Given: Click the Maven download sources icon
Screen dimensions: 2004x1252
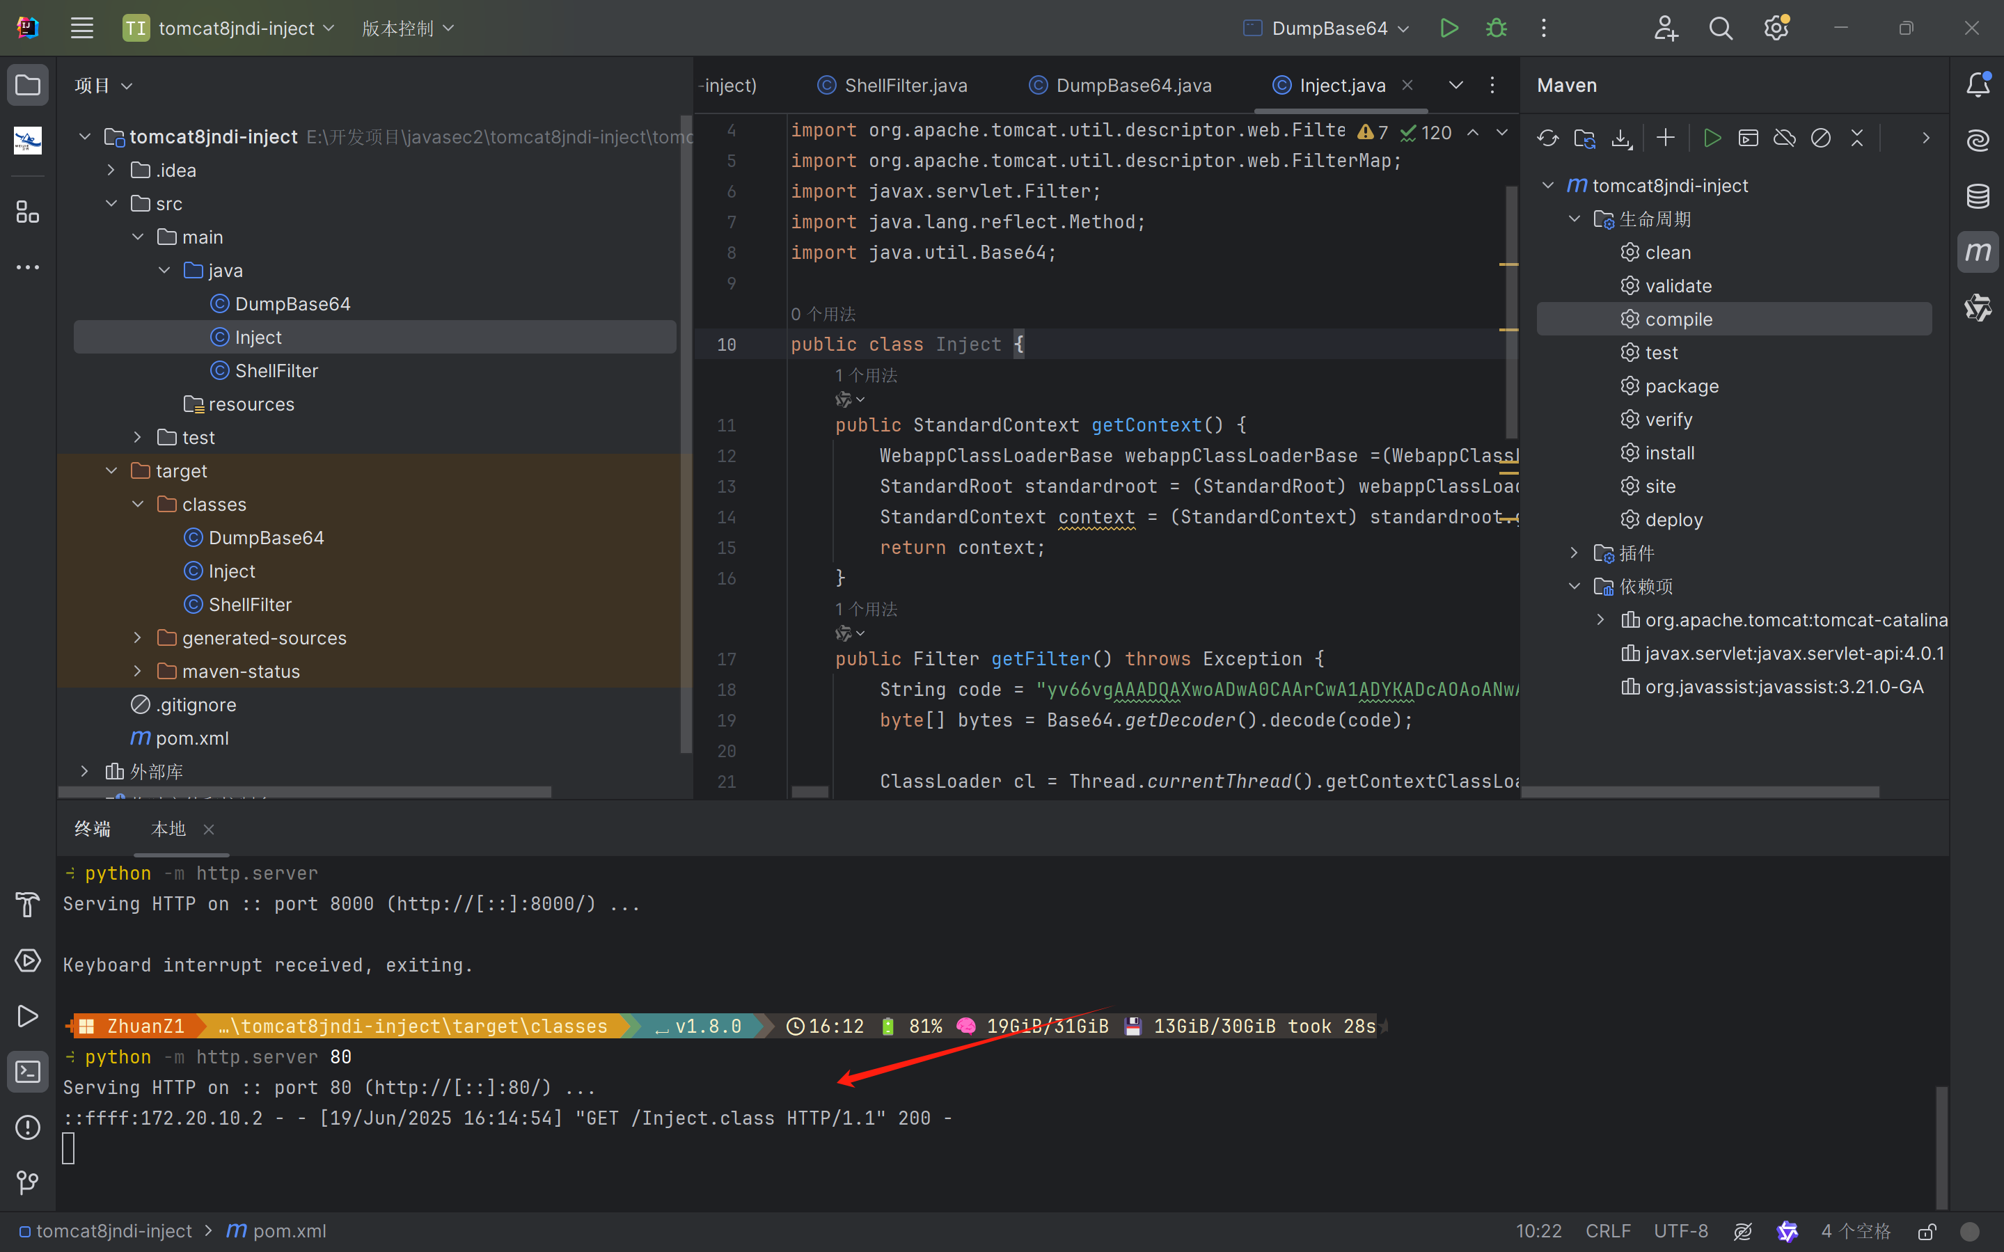Looking at the screenshot, I should (1621, 138).
